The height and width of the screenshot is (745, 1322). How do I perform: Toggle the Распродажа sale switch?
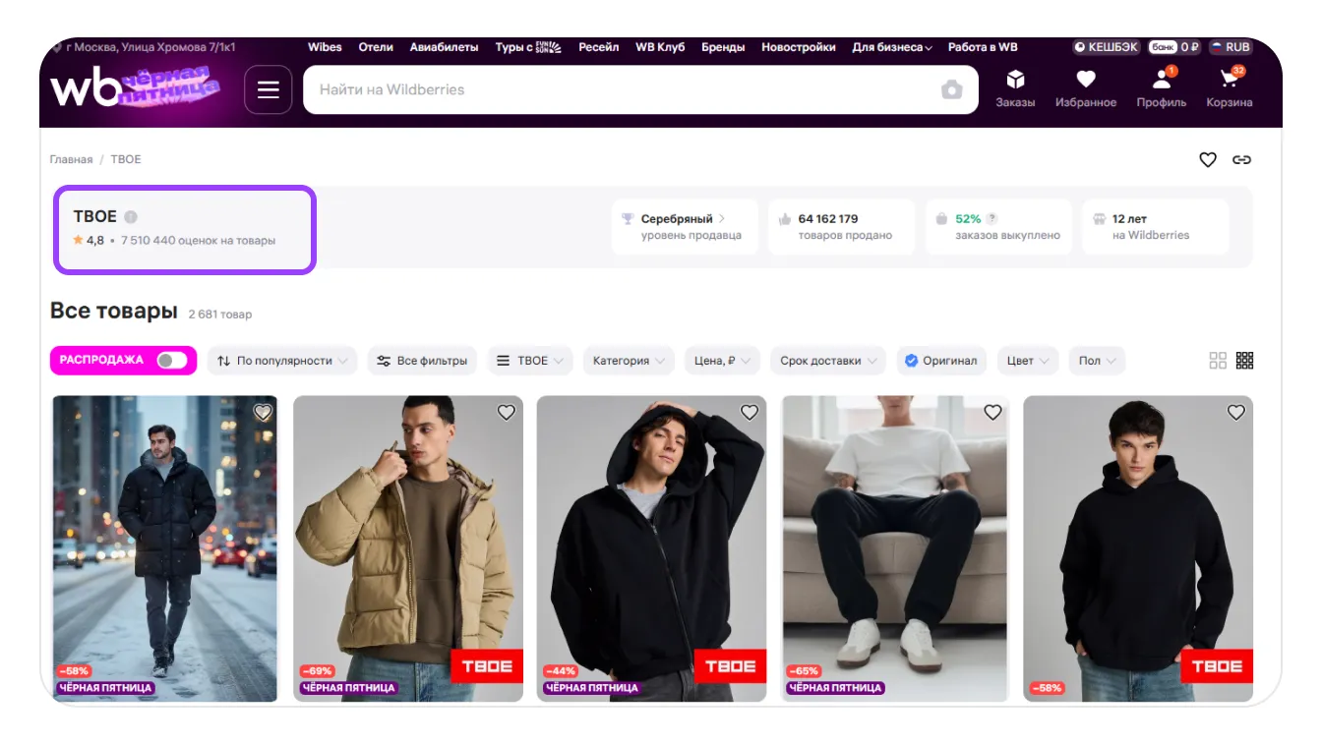pos(171,361)
